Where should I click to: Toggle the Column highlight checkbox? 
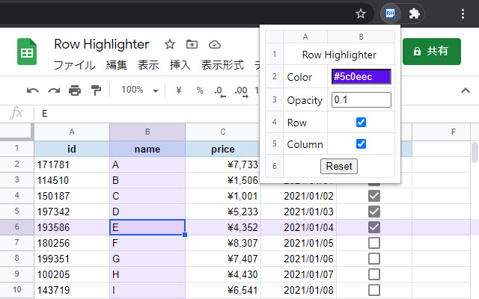click(361, 144)
